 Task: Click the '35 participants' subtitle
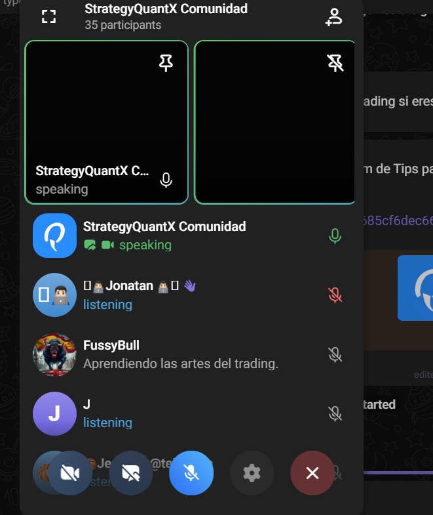tap(123, 25)
